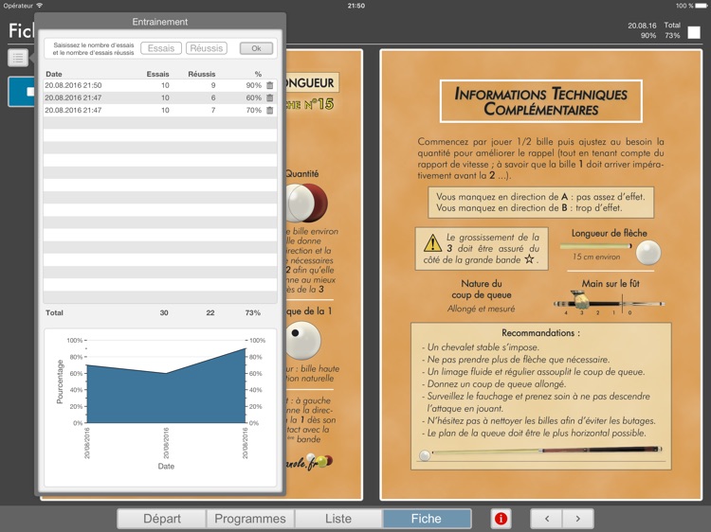Tap the Nature du coup de queue label
The width and height of the screenshot is (711, 532).
[481, 290]
